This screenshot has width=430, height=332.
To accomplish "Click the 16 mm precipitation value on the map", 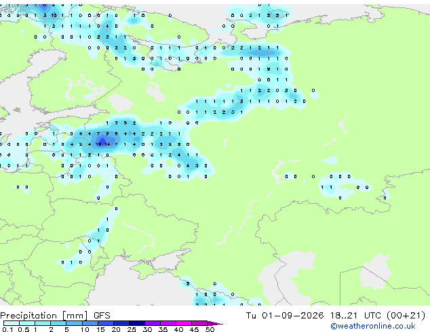I will [x=99, y=144].
